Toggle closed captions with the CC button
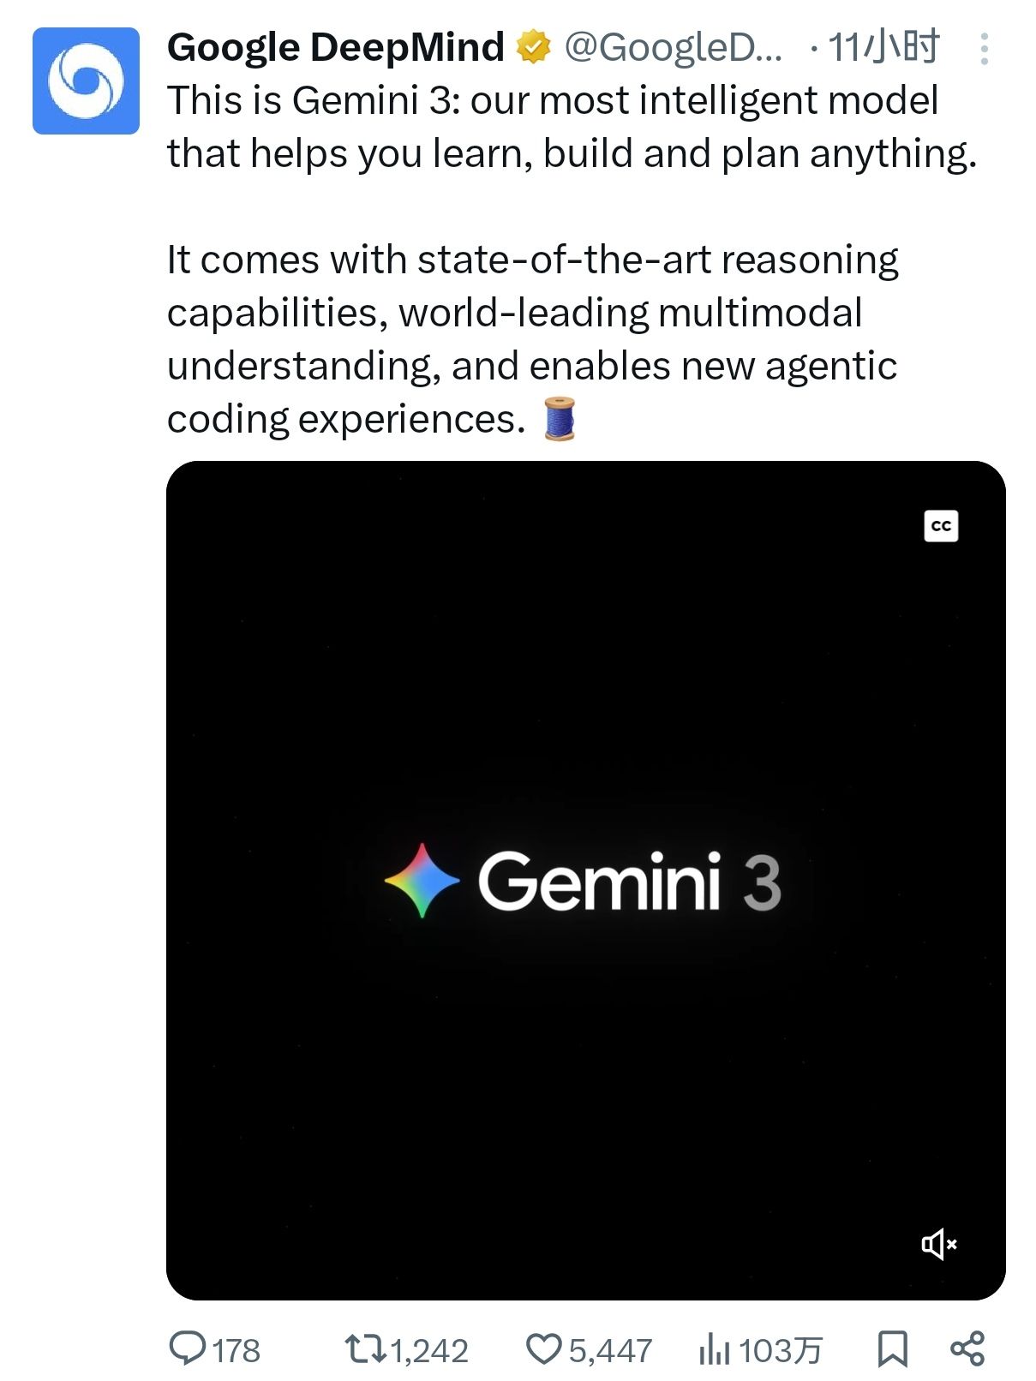The width and height of the screenshot is (1036, 1381). 941,526
